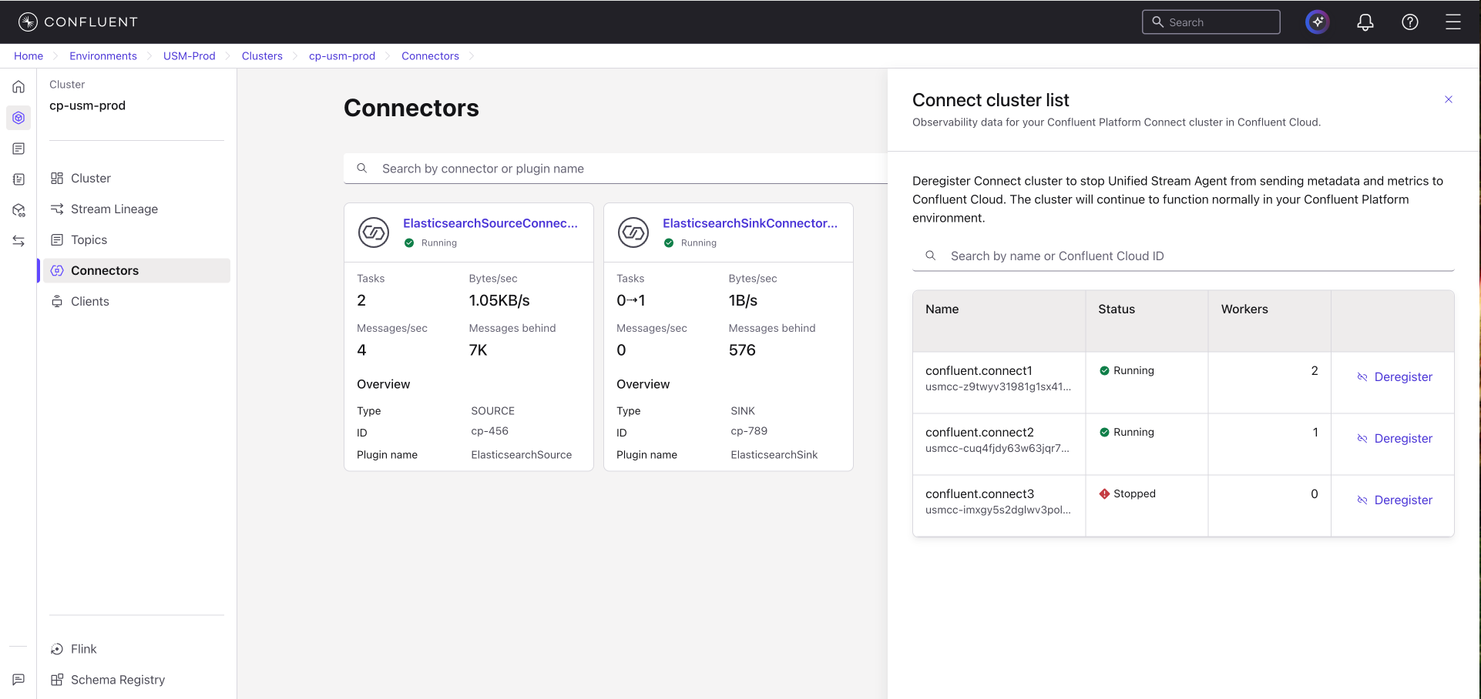Click the third left-rail icon below Environments
Image resolution: width=1481 pixels, height=699 pixels.
(18, 149)
